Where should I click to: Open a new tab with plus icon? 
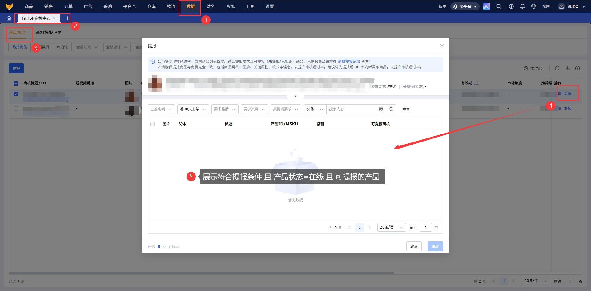67,18
